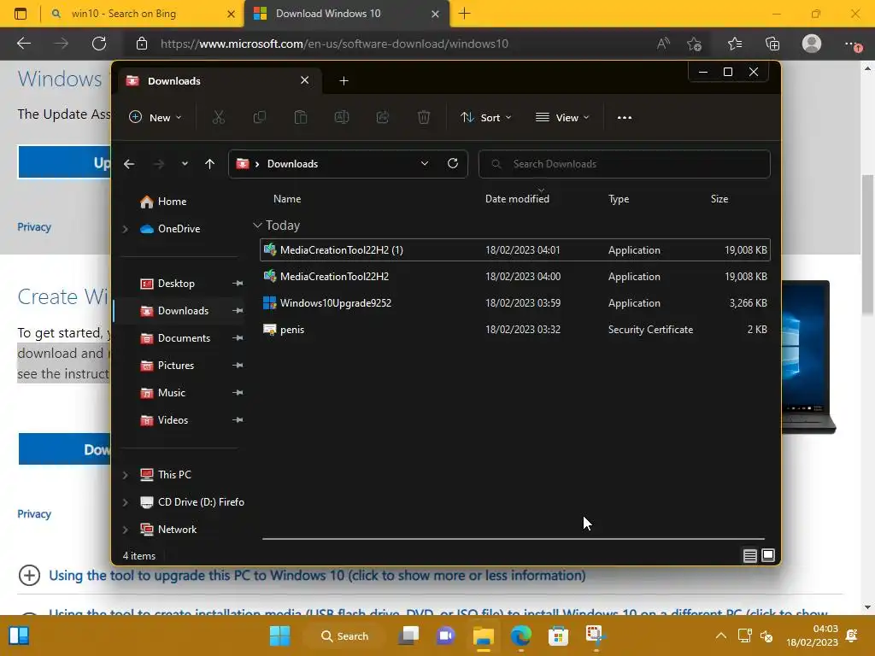Expand This PC tree node
875x656 pixels.
tap(126, 475)
